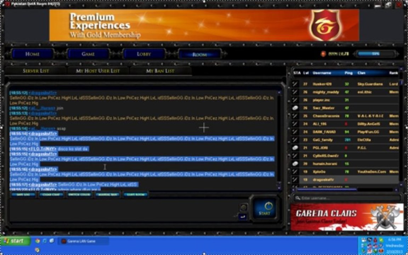The width and height of the screenshot is (408, 255).
Task: Sort user list by Lvl column
Action: (306, 73)
